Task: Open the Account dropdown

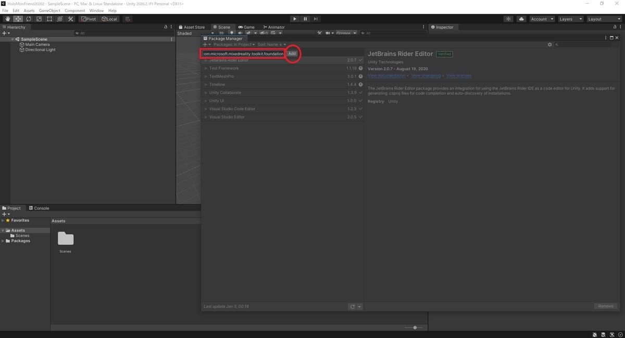Action: 542,19
